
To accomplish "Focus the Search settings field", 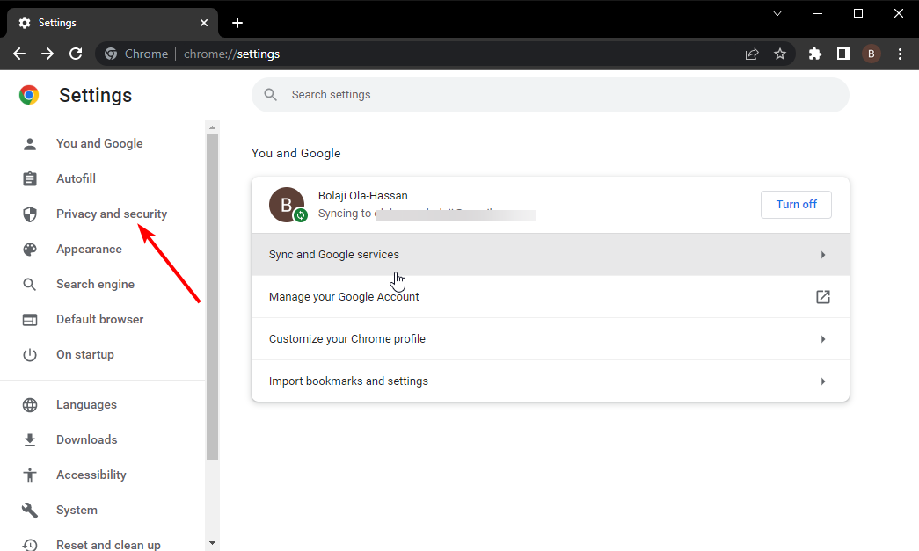I will (x=551, y=95).
